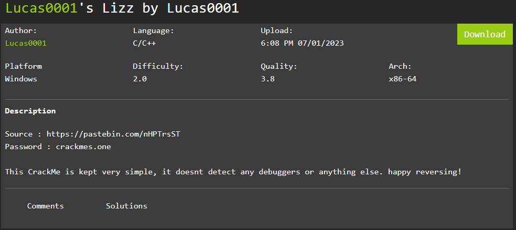Click the password text crackmes.one
This screenshot has width=516, height=230.
pyautogui.click(x=83, y=147)
